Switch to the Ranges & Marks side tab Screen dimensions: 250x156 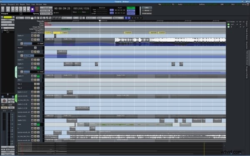[x=247, y=72]
